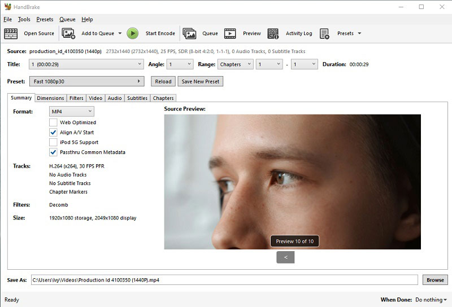Click the 1920x1080 storage size text
This screenshot has width=452, height=307.
click(93, 218)
